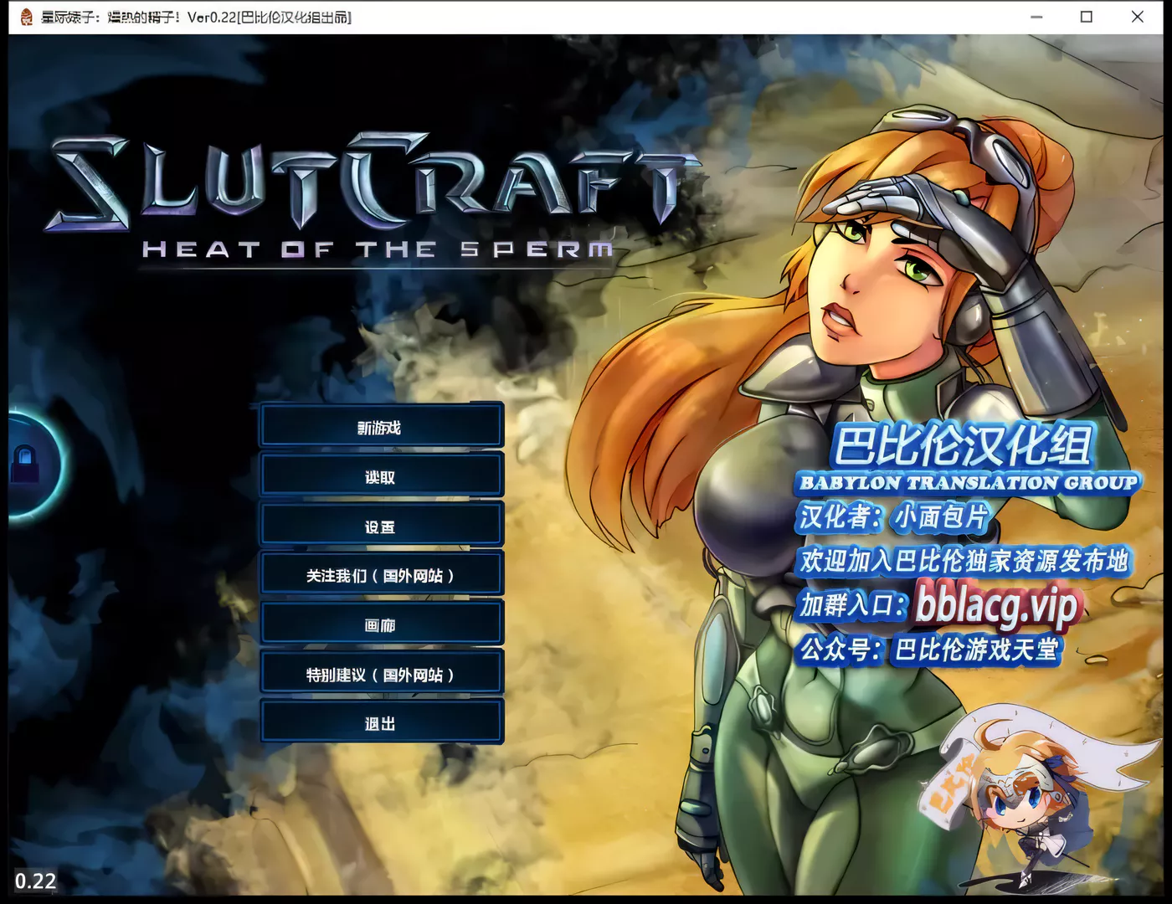Open the 画廊 gallery
The image size is (1172, 904).
tap(381, 624)
